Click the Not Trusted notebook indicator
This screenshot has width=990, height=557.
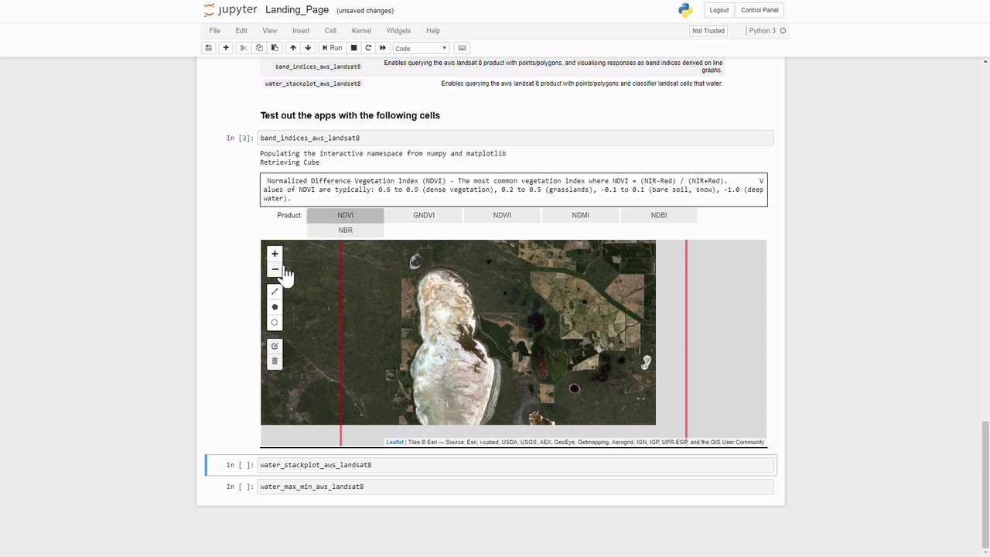tap(708, 31)
